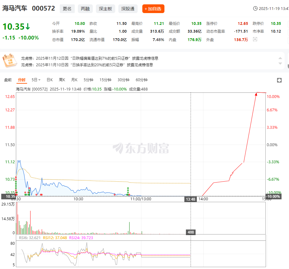This screenshot has height=269, width=289.
Task: Click the 成交额 value 33.36亿
Action: coord(194,31)
